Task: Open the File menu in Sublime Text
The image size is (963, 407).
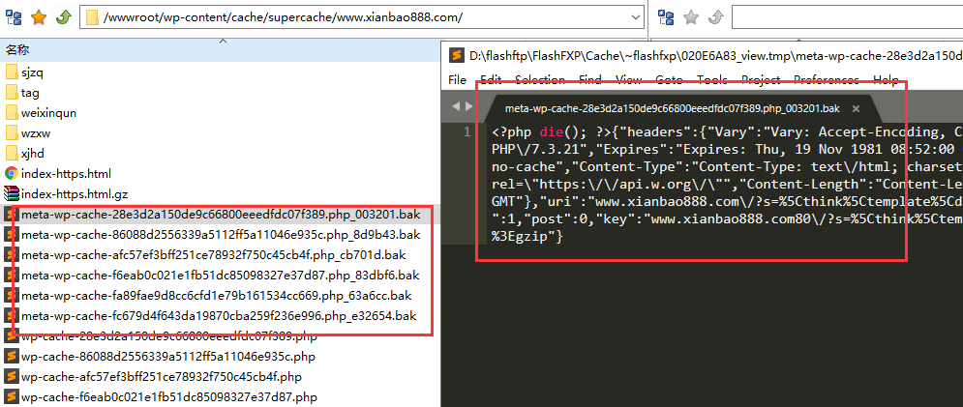Action: [x=458, y=80]
